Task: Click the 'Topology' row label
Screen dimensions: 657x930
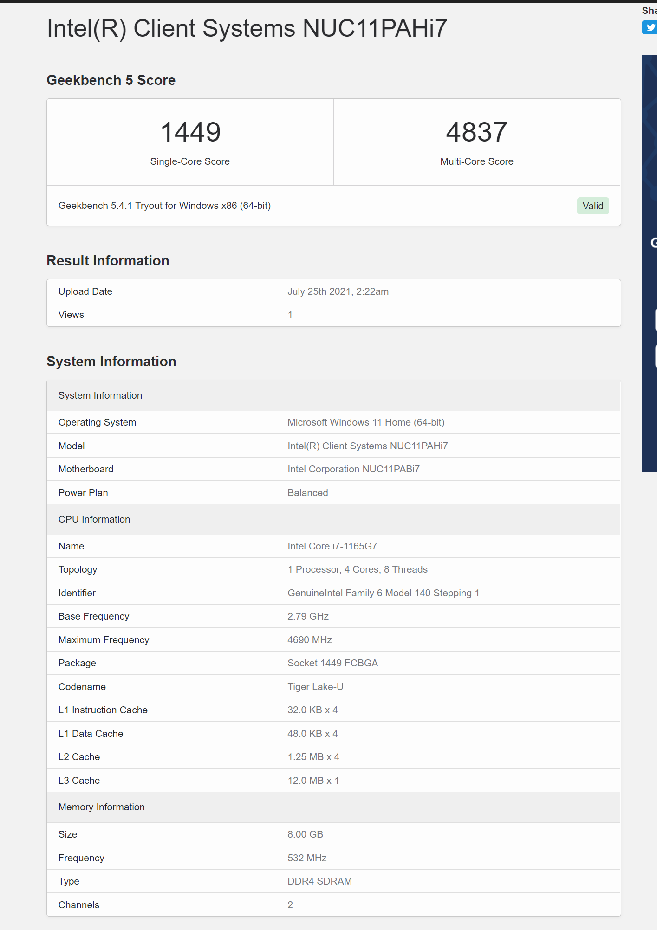Action: click(78, 569)
